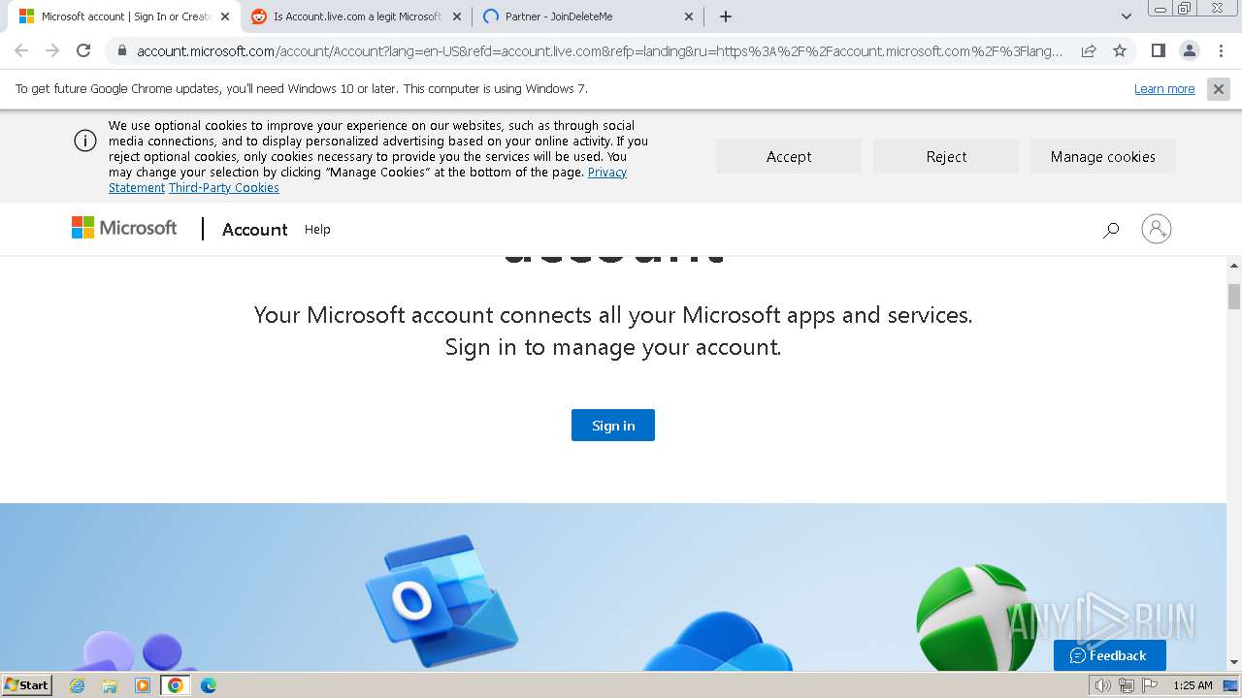Screen dimensions: 1242x698
Task: Click the address bar URL
Action: point(600,51)
